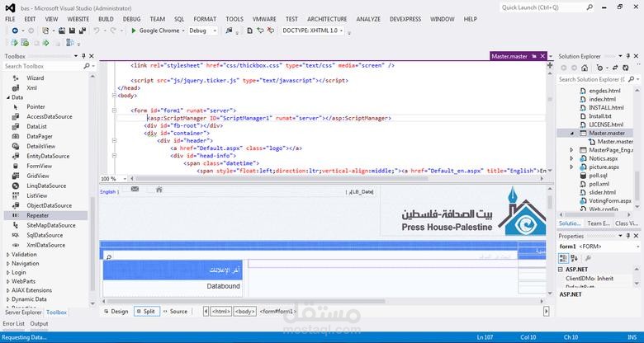Expand the Validation toolbox group

coord(7,255)
